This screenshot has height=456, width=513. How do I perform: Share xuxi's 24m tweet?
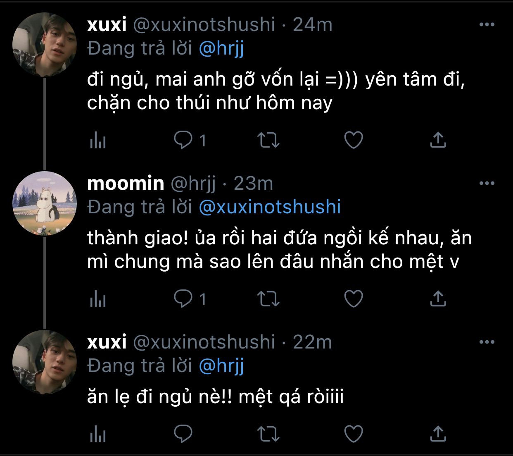coord(438,140)
